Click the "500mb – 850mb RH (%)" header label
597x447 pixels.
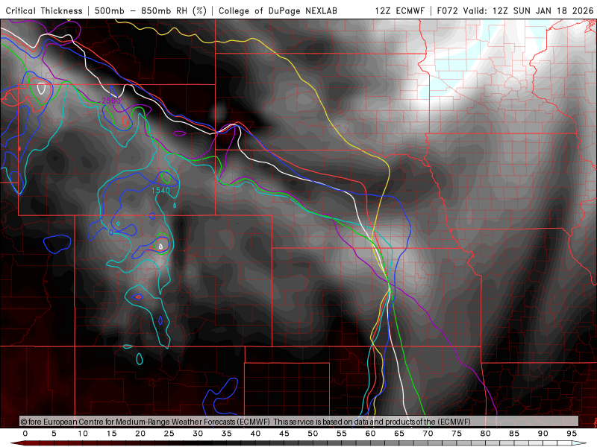pos(151,11)
